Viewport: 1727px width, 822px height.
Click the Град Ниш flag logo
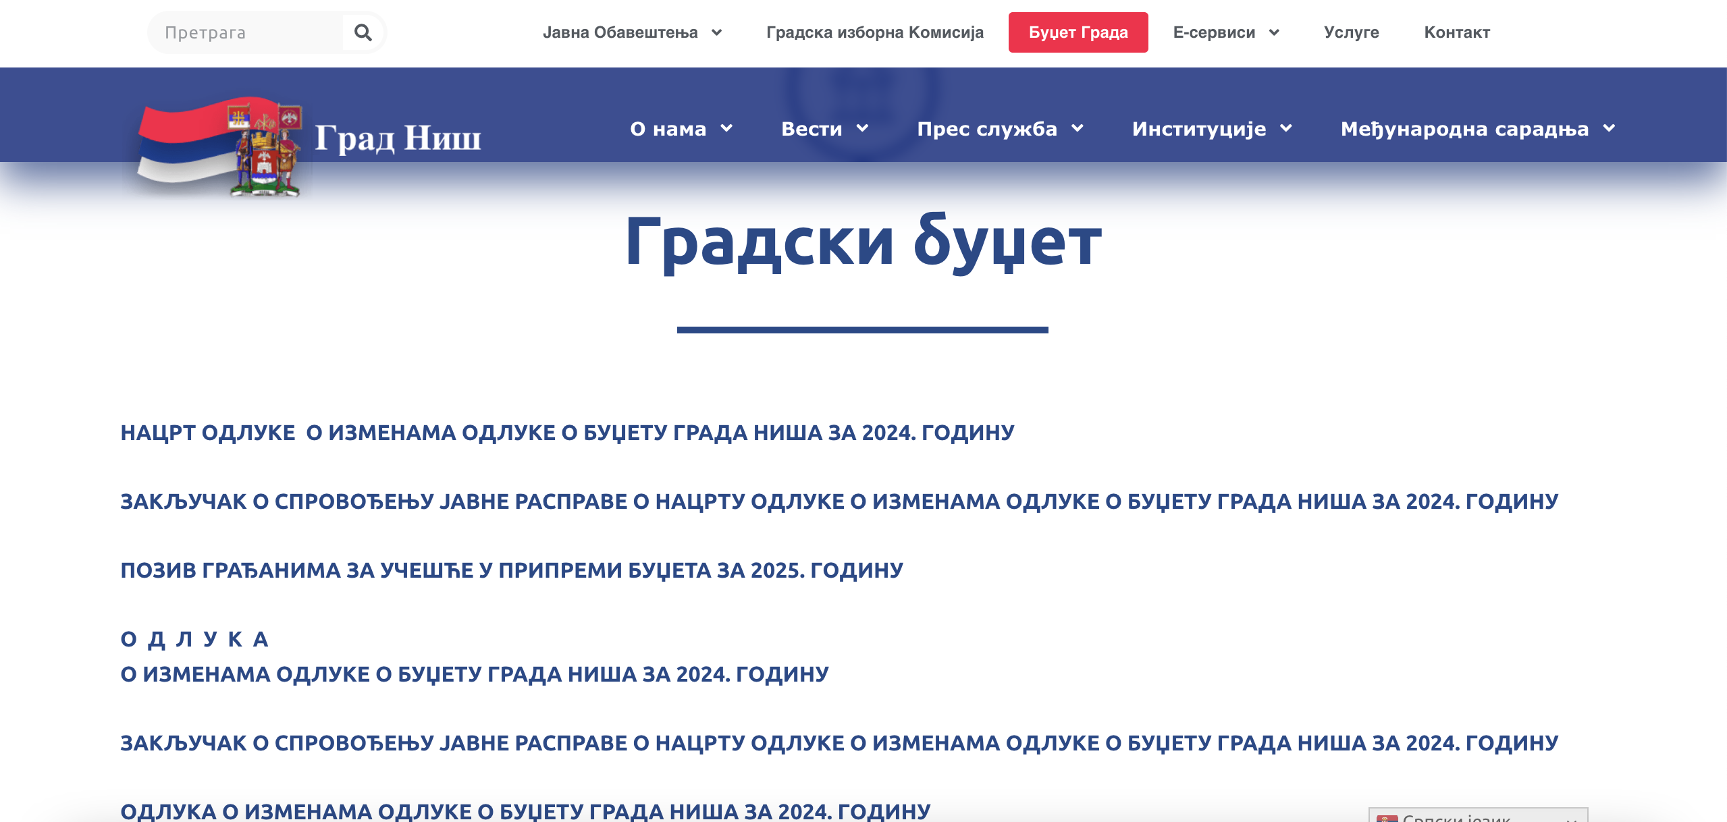coord(219,146)
